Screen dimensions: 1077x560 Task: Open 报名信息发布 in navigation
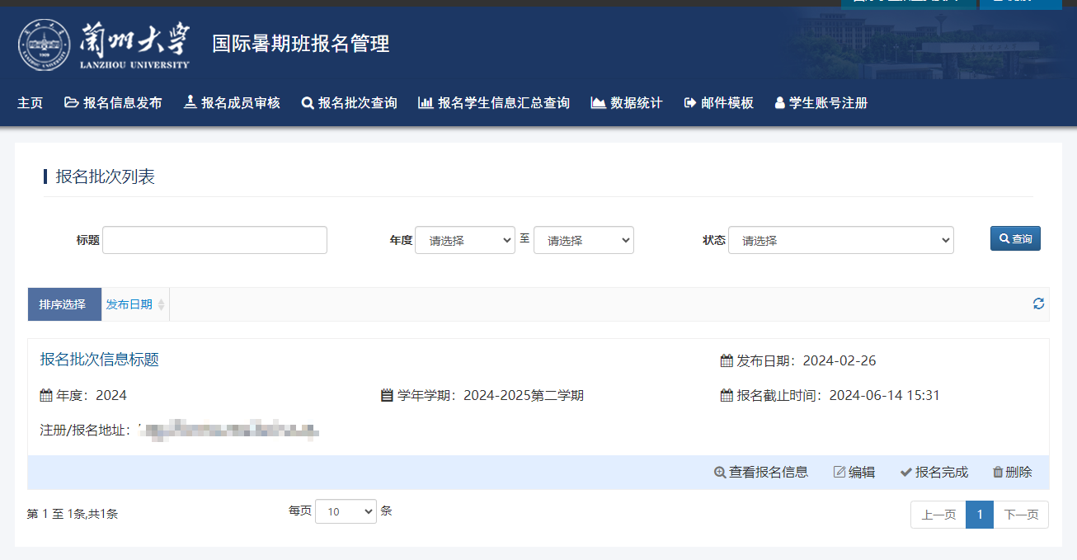coord(113,103)
